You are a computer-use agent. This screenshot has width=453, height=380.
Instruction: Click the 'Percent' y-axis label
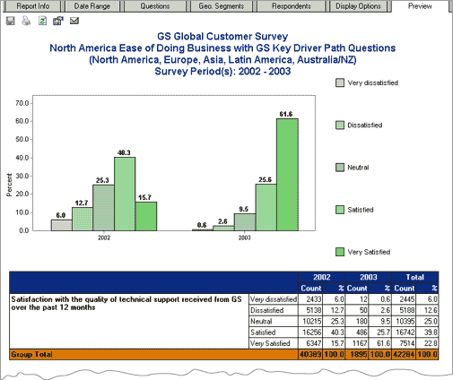[x=9, y=185]
